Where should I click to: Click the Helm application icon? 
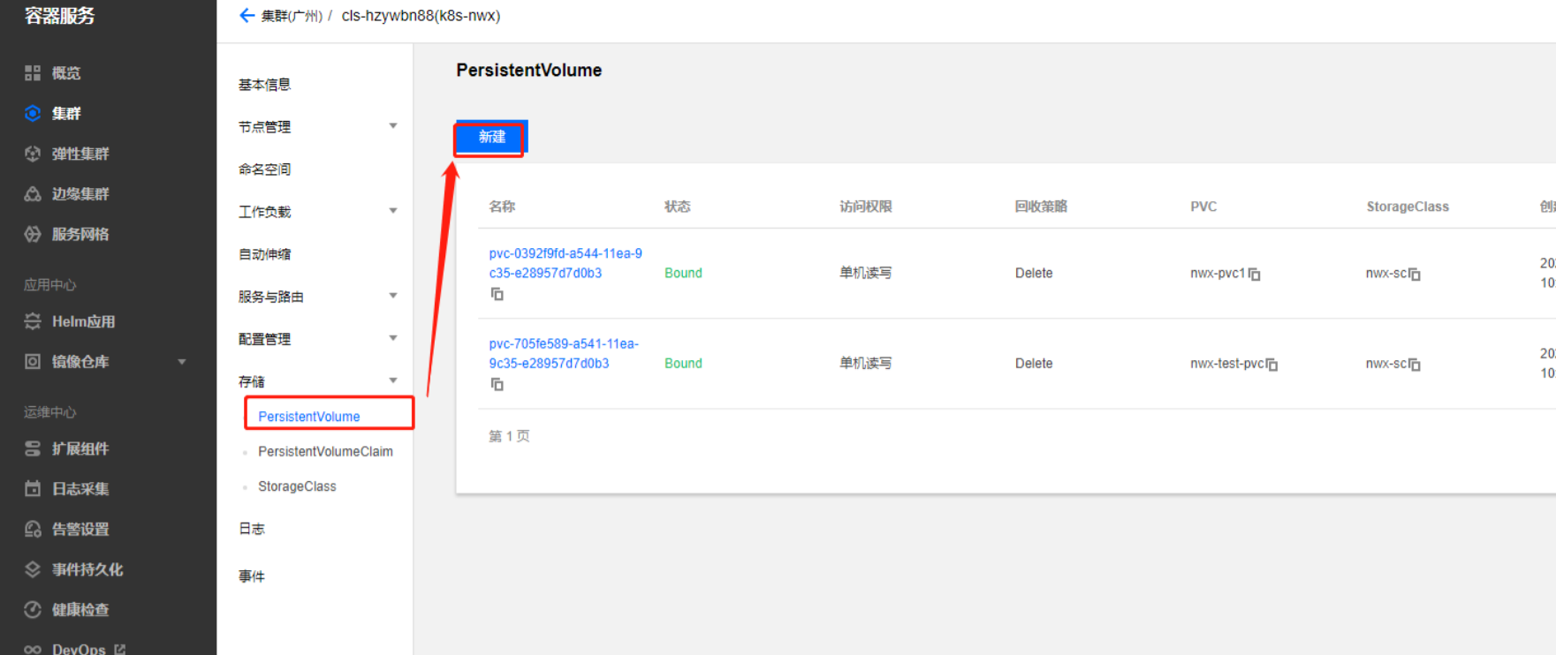tap(33, 321)
